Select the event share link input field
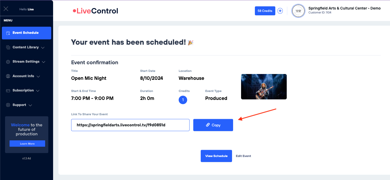This screenshot has width=390, height=180. (130, 125)
